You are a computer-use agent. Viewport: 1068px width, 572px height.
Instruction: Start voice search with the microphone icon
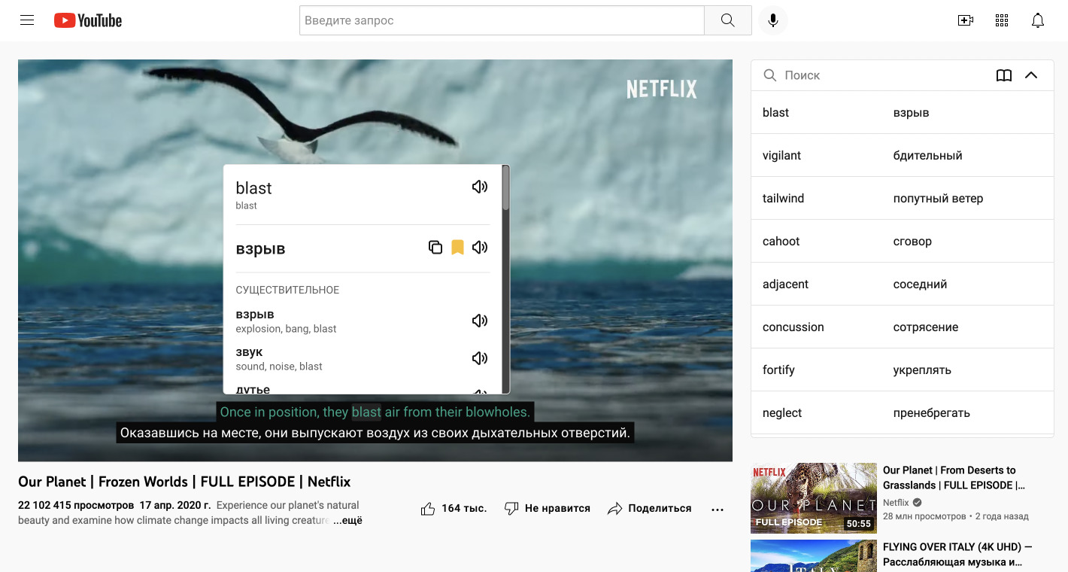pyautogui.click(x=772, y=20)
